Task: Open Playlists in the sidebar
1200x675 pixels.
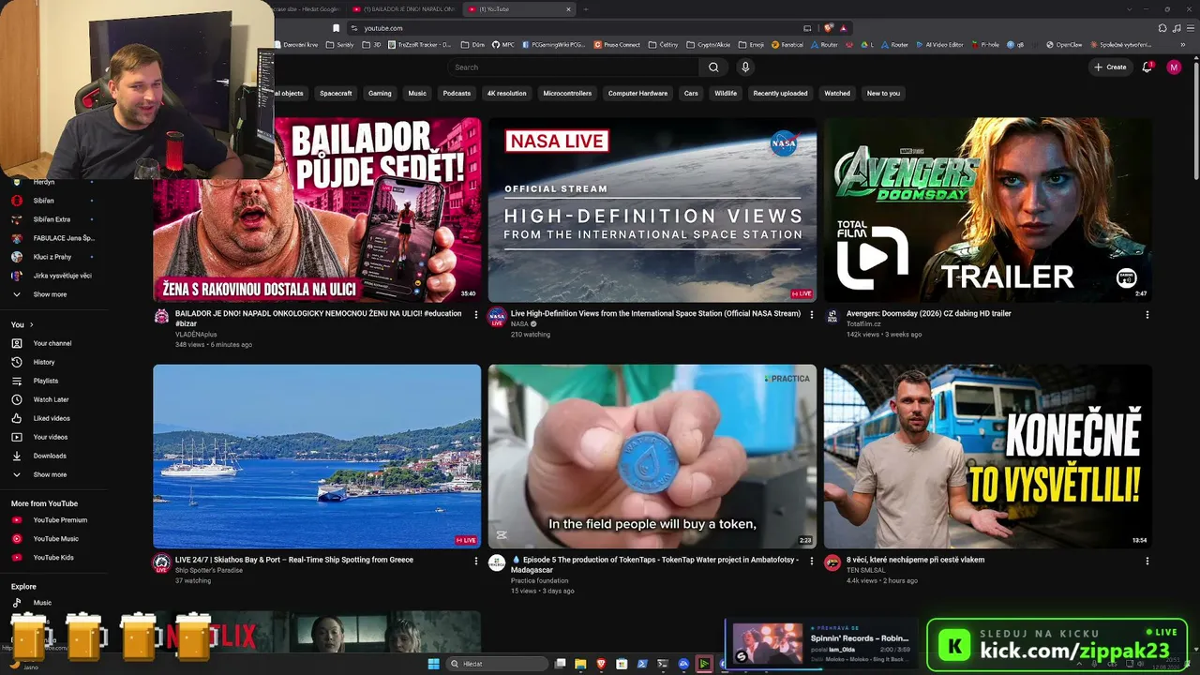Action: point(46,381)
